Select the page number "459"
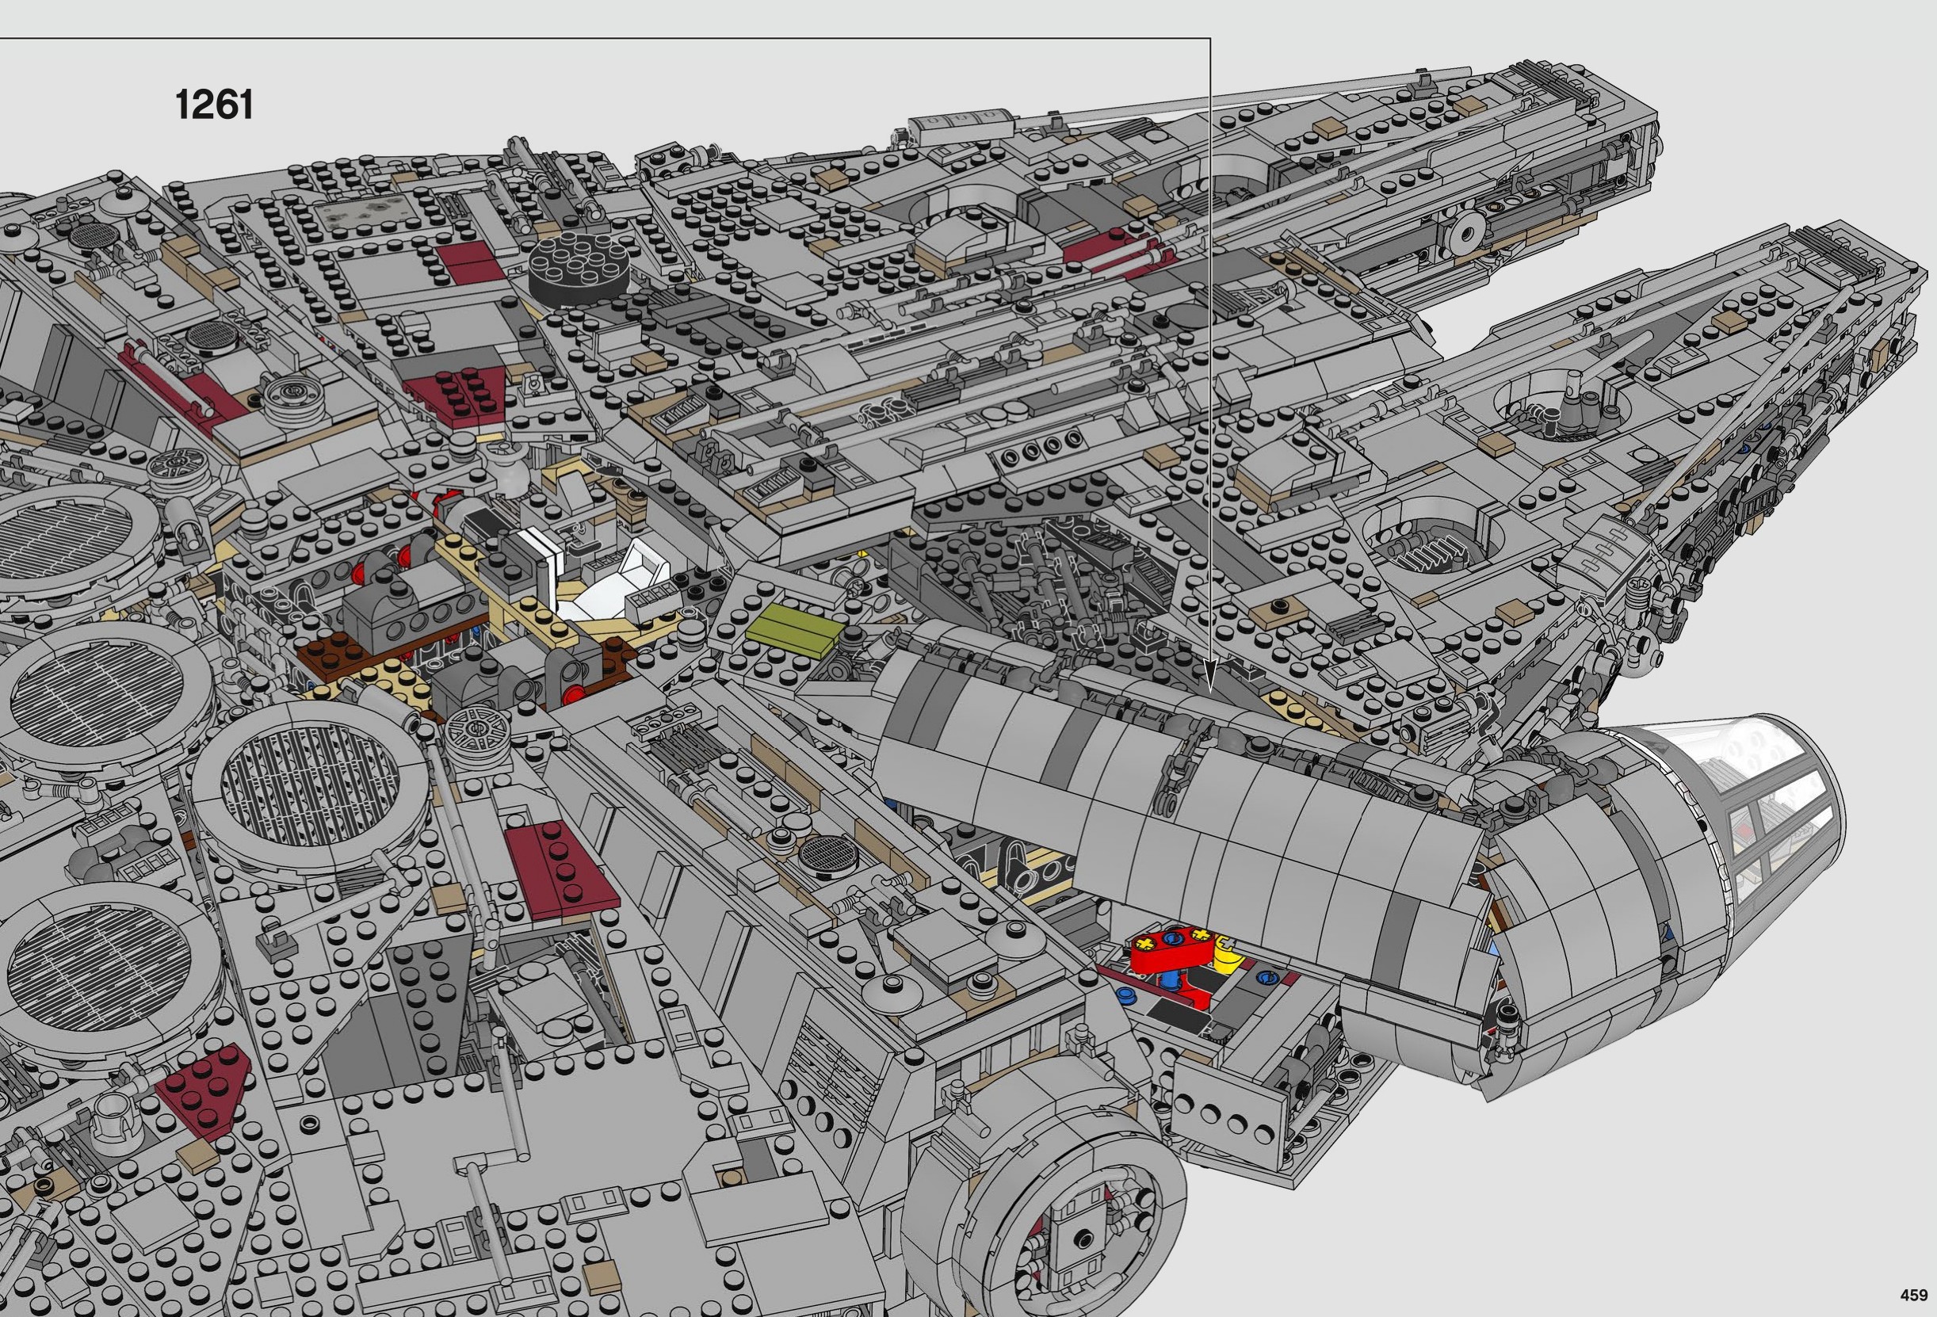The image size is (1937, 1317). 1914,1296
